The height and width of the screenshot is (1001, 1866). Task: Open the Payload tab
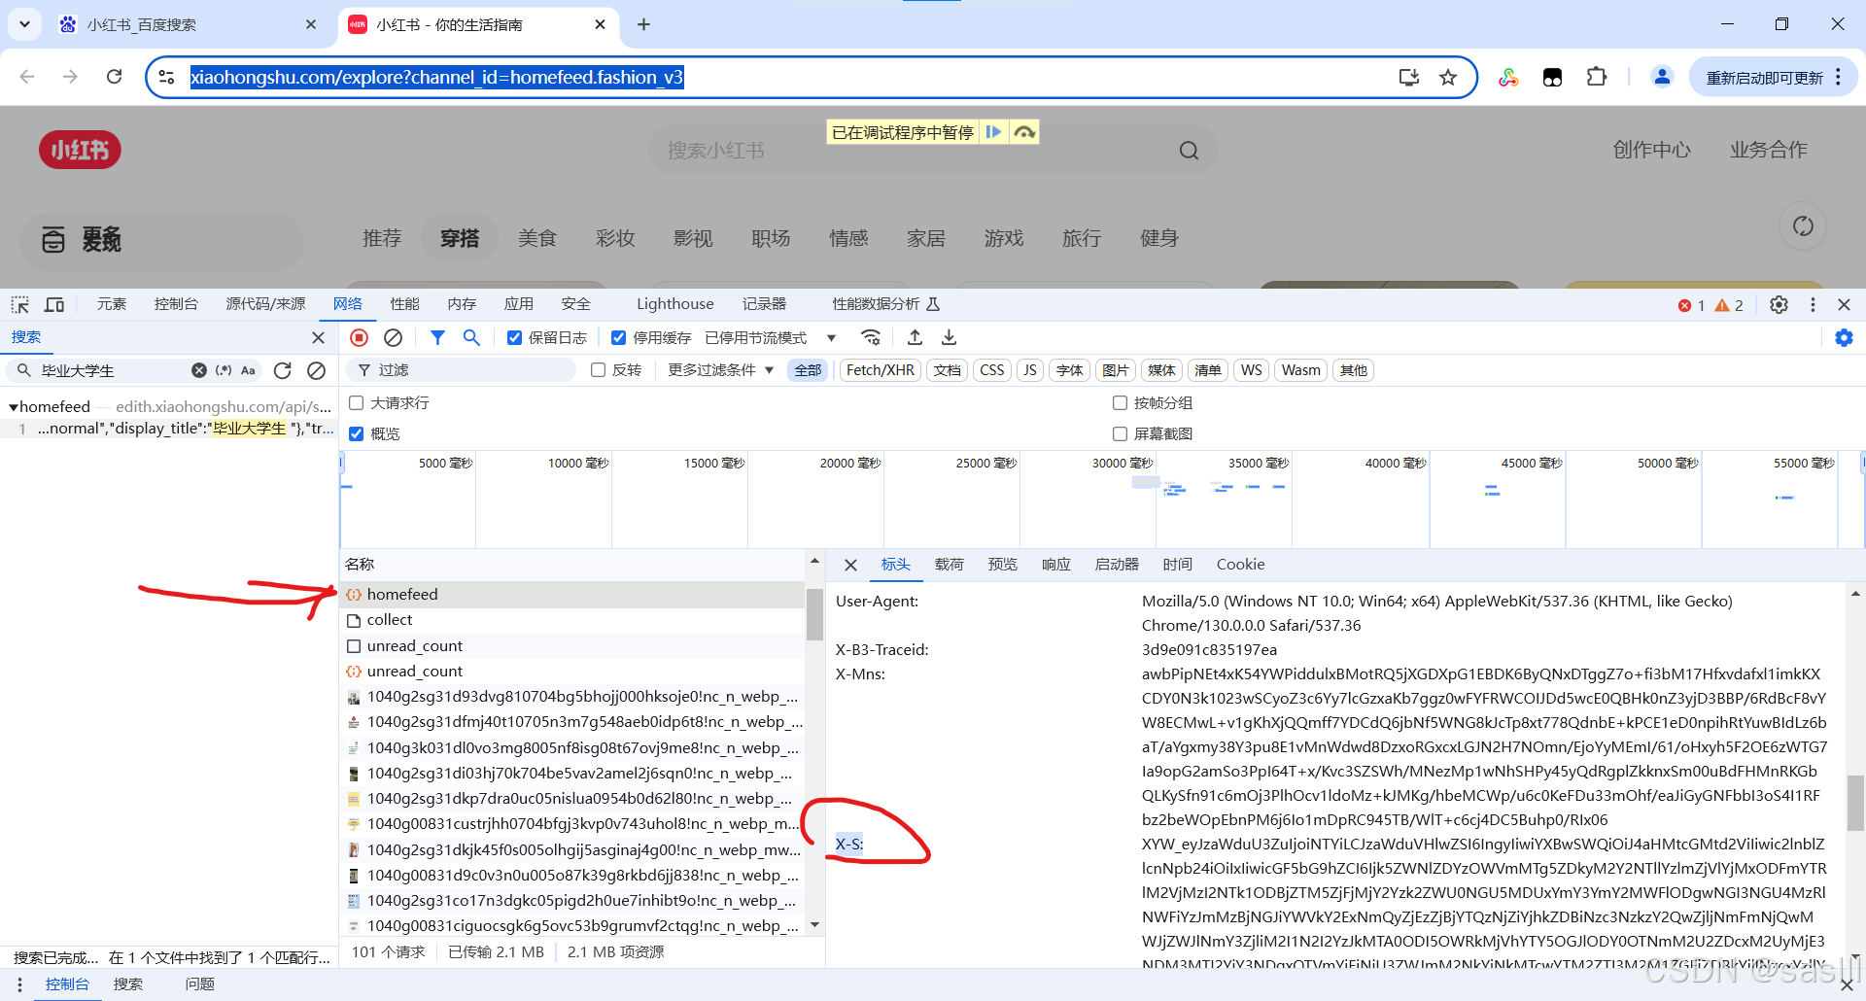pyautogui.click(x=949, y=565)
